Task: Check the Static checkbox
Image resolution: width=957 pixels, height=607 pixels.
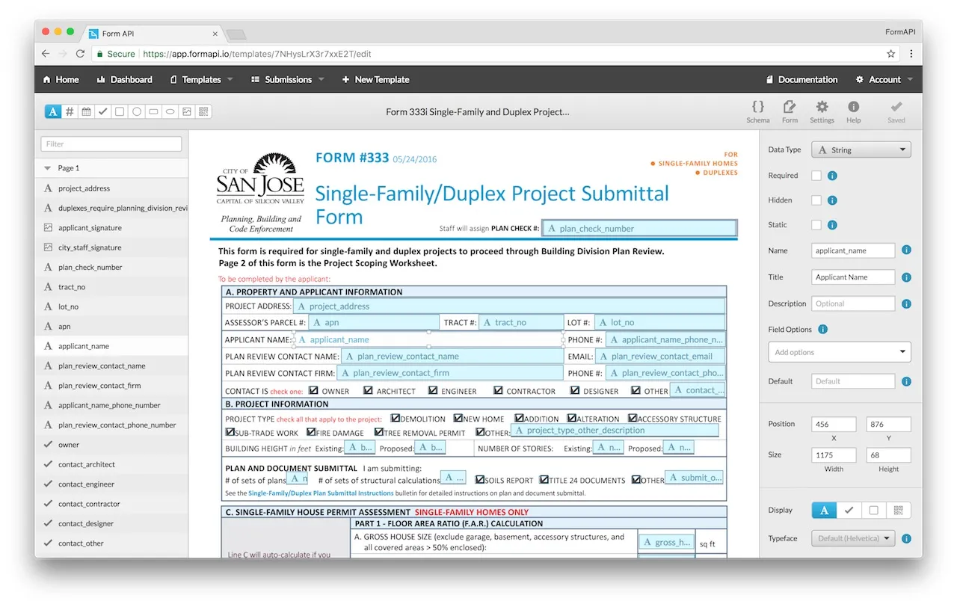Action: (816, 225)
